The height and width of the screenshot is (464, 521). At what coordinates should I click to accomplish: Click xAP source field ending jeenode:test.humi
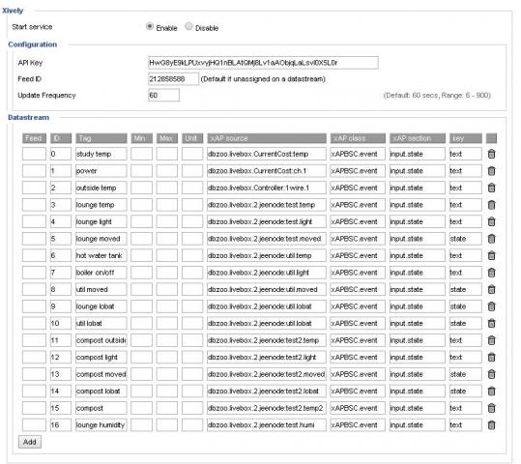[267, 425]
